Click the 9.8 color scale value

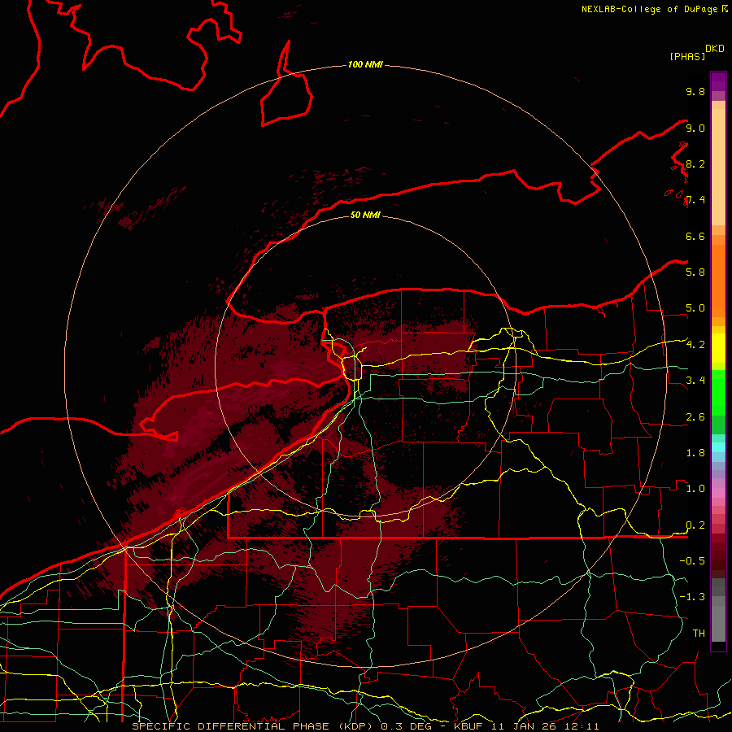(695, 91)
